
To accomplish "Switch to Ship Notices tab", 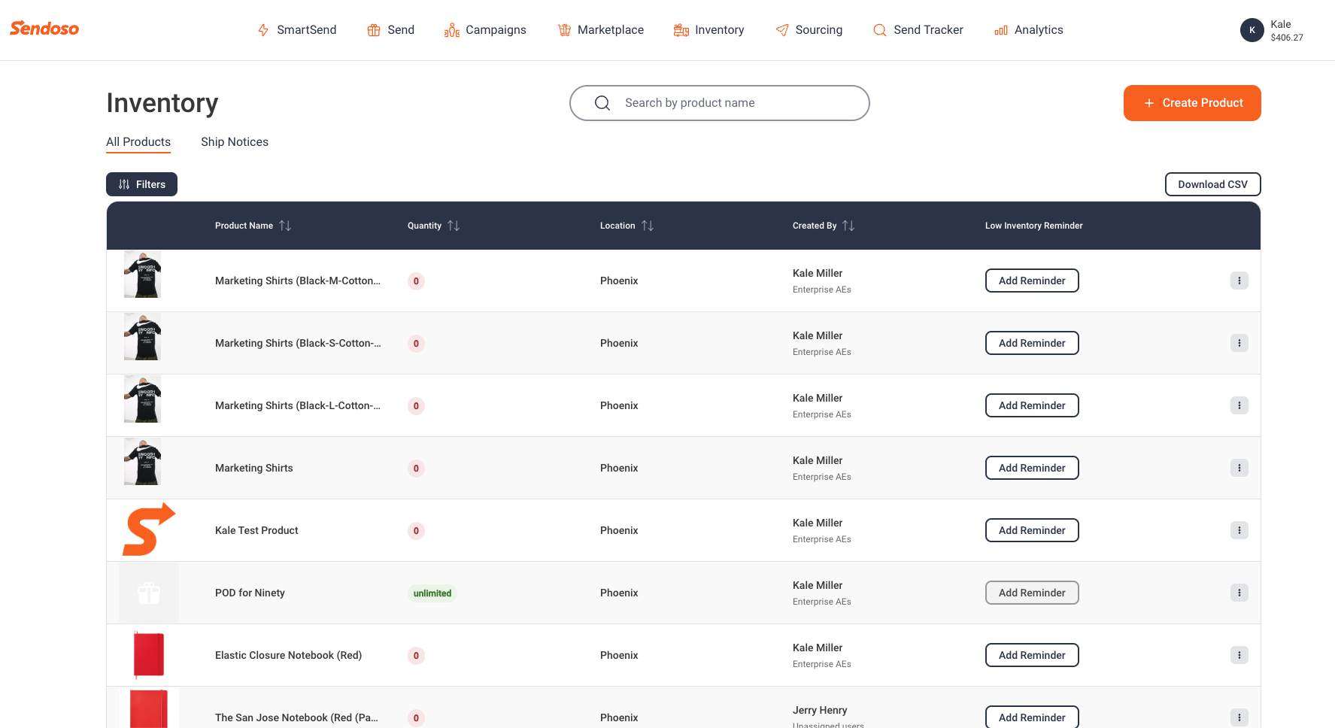I will pyautogui.click(x=235, y=142).
